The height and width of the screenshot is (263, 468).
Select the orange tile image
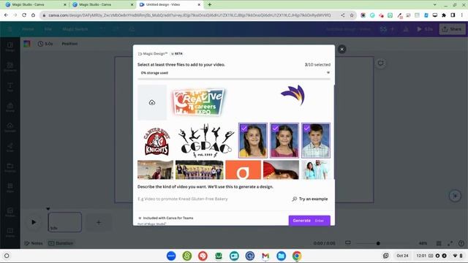(243, 169)
